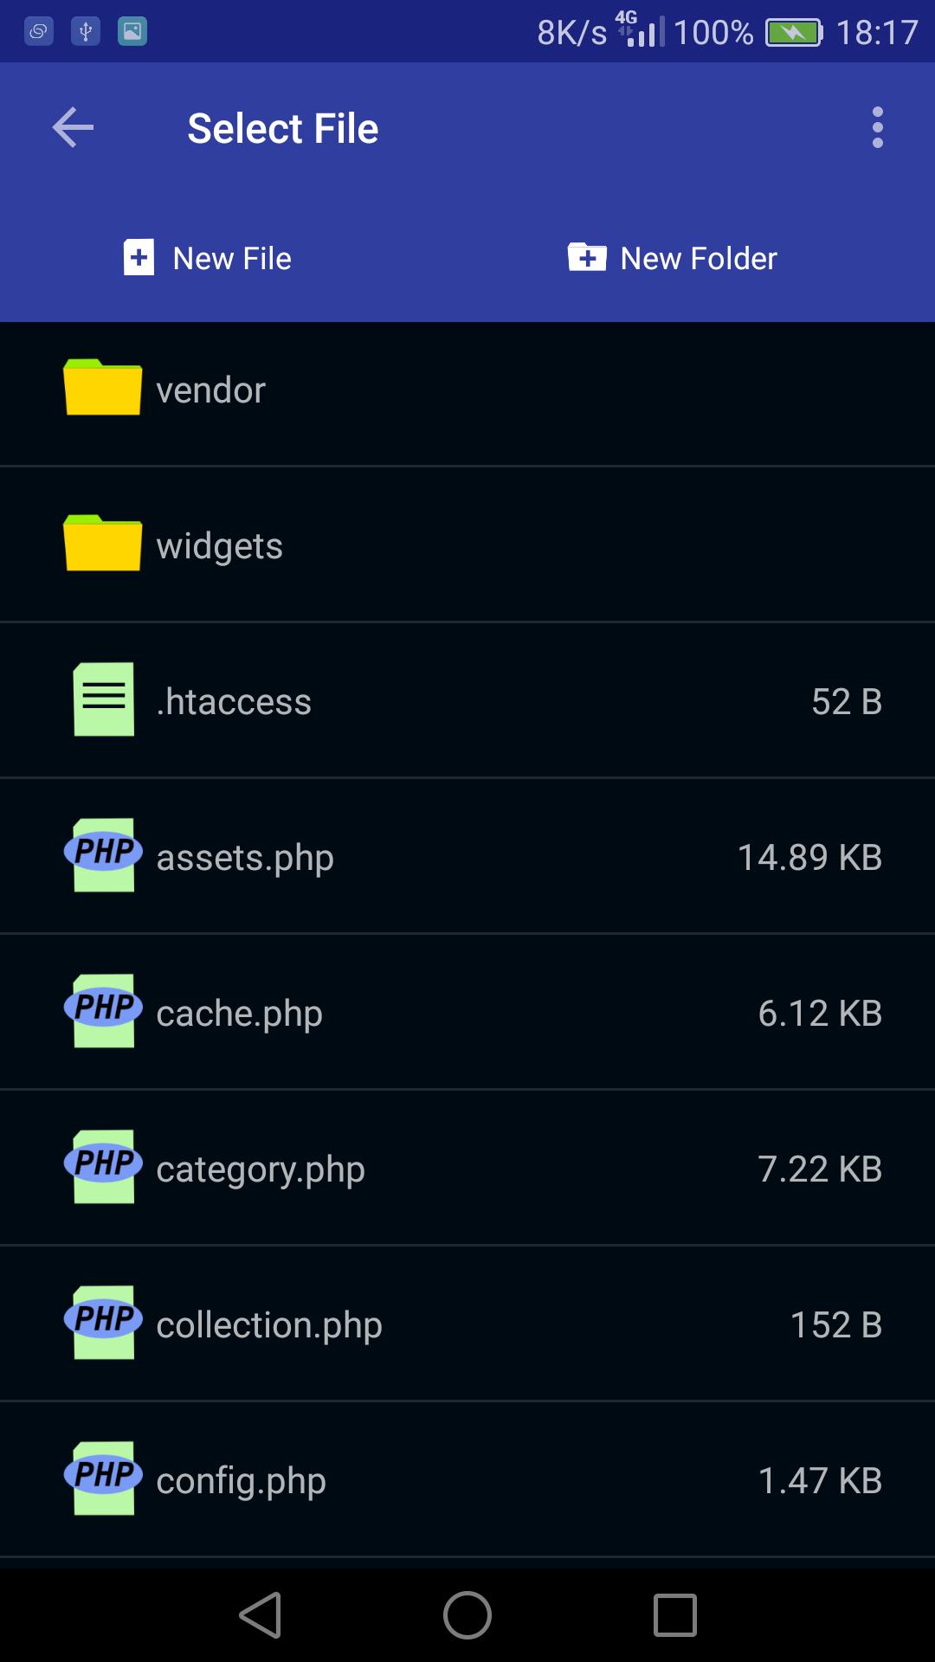Tap the Android Back triangle button
This screenshot has width=935, height=1662.
260,1615
